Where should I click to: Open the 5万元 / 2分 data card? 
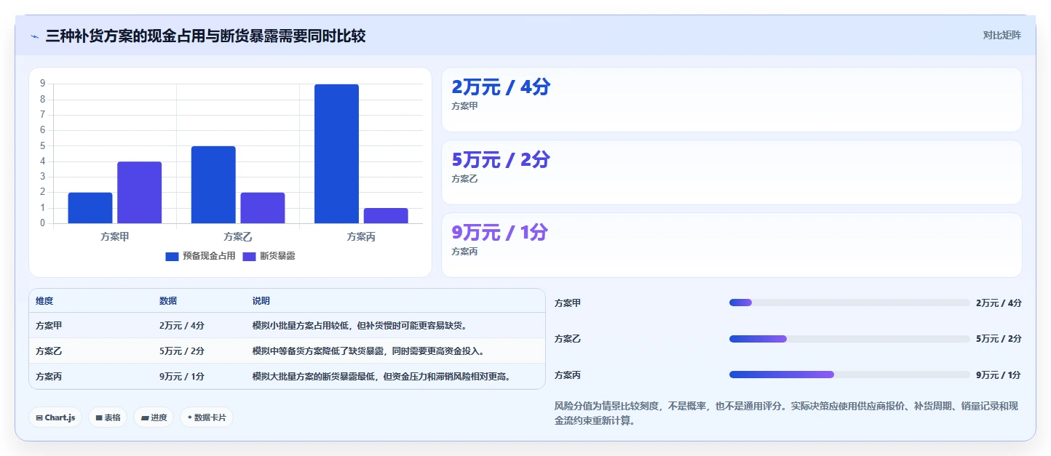(x=731, y=172)
